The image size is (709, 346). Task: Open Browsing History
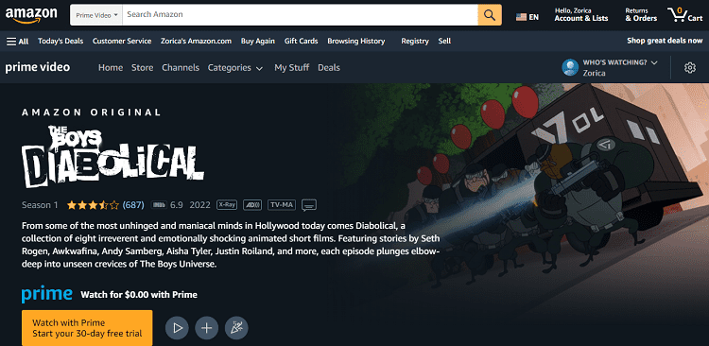point(356,42)
